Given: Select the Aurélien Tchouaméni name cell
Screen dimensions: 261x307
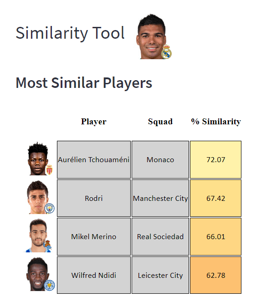Looking at the screenshot, I should [x=94, y=159].
